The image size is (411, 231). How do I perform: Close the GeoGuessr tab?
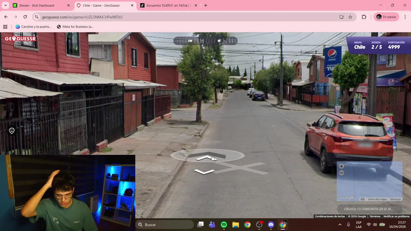point(132,5)
